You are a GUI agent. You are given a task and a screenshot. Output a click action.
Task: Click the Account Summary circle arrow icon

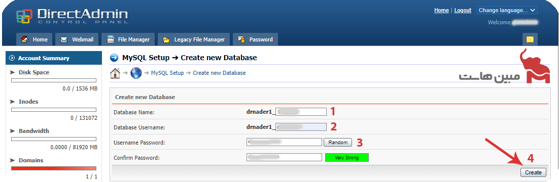point(12,58)
